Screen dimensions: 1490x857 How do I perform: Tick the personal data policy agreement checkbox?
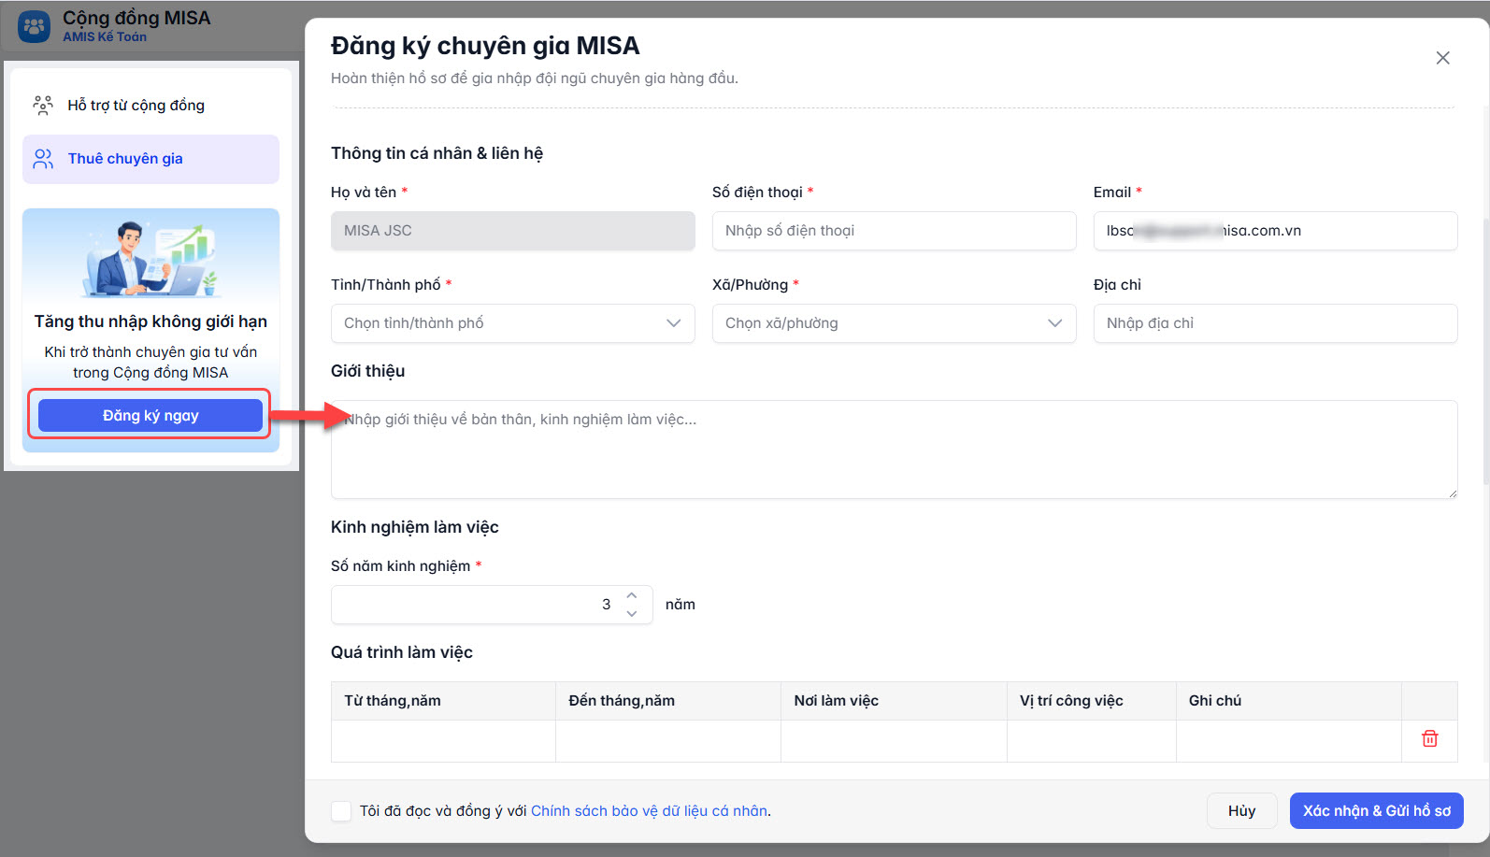341,811
